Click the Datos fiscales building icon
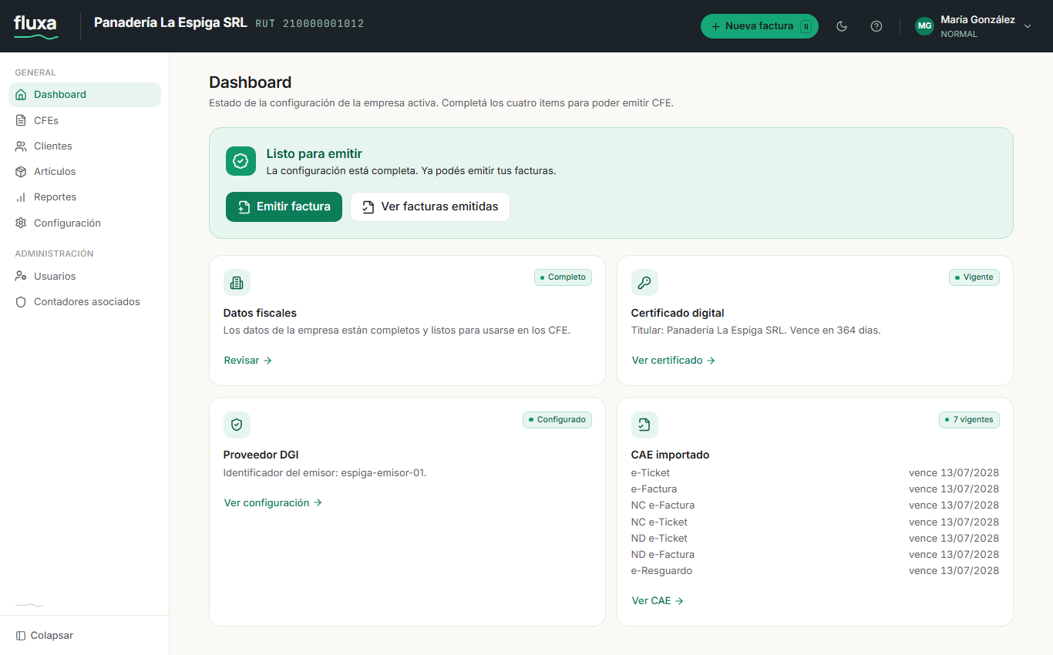Image resolution: width=1053 pixels, height=655 pixels. pos(237,283)
